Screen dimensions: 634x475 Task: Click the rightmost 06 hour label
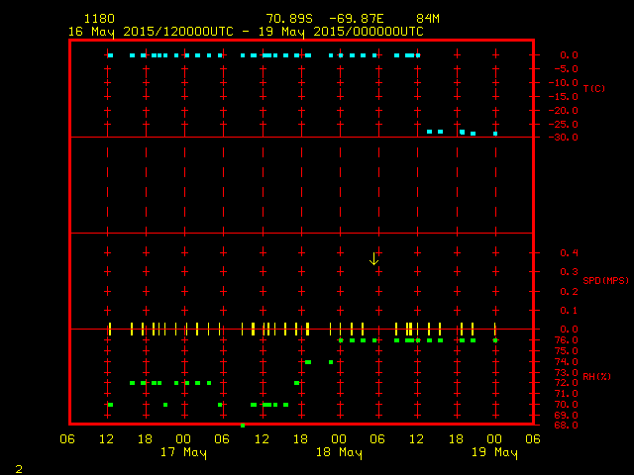click(533, 439)
